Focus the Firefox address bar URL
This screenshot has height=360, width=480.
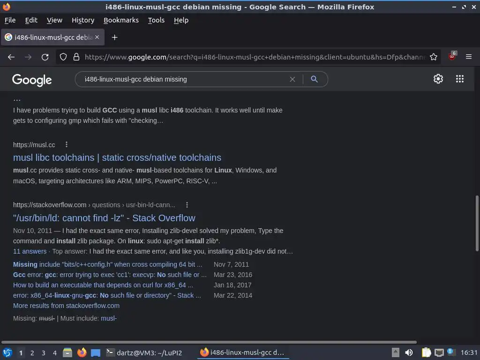click(x=254, y=57)
